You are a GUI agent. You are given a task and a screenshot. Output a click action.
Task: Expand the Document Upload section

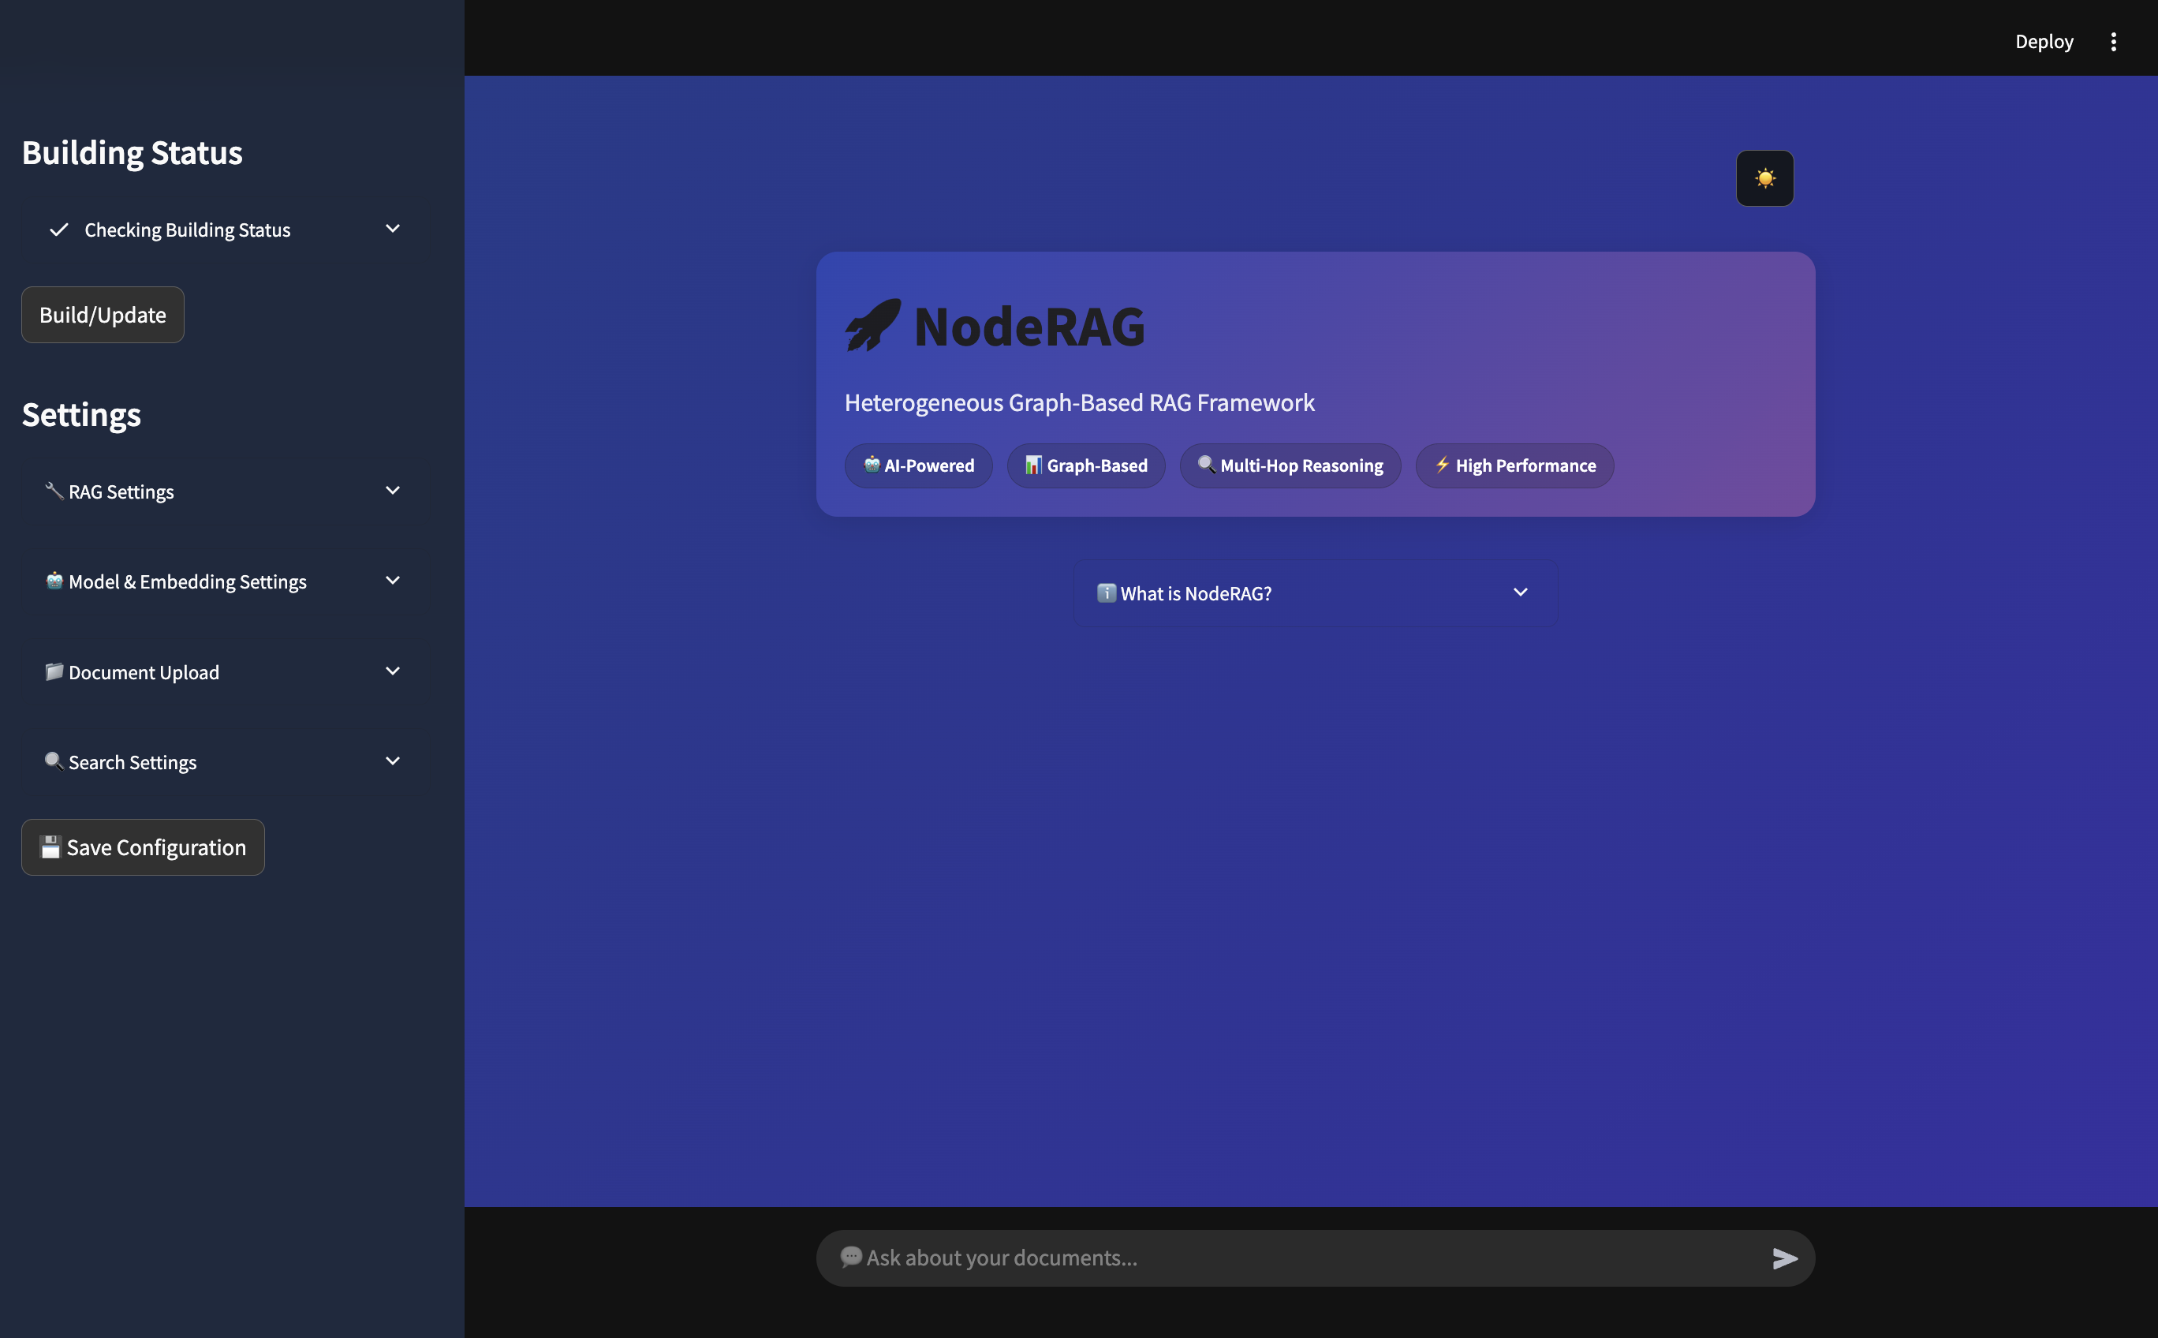click(x=393, y=671)
